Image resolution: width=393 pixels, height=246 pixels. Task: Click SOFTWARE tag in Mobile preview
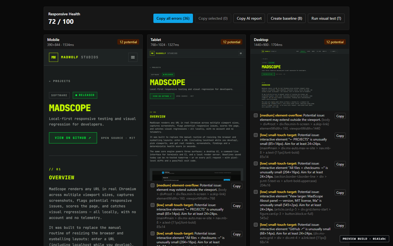[59, 95]
